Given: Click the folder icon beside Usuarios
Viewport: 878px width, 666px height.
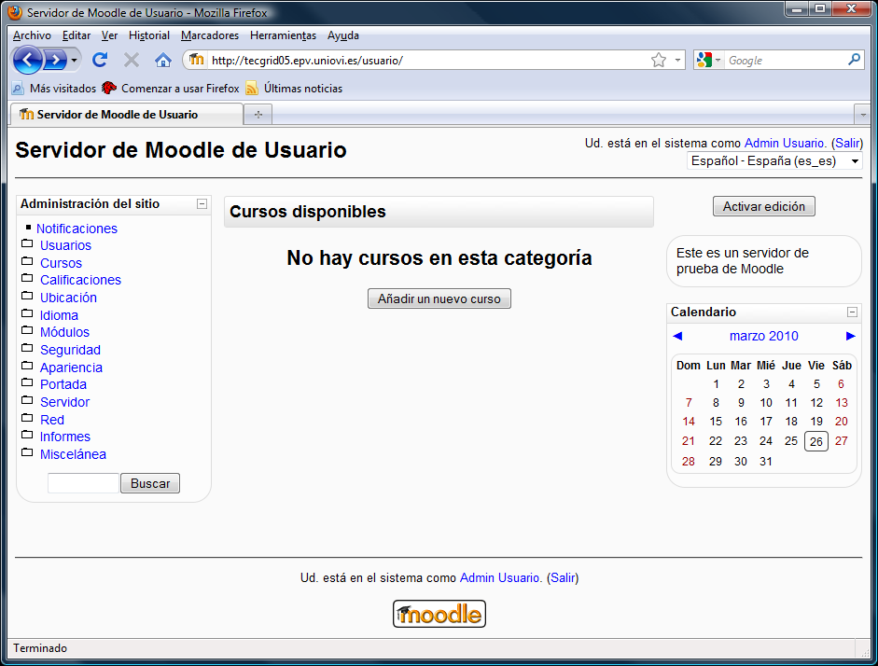Looking at the screenshot, I should click(x=27, y=243).
